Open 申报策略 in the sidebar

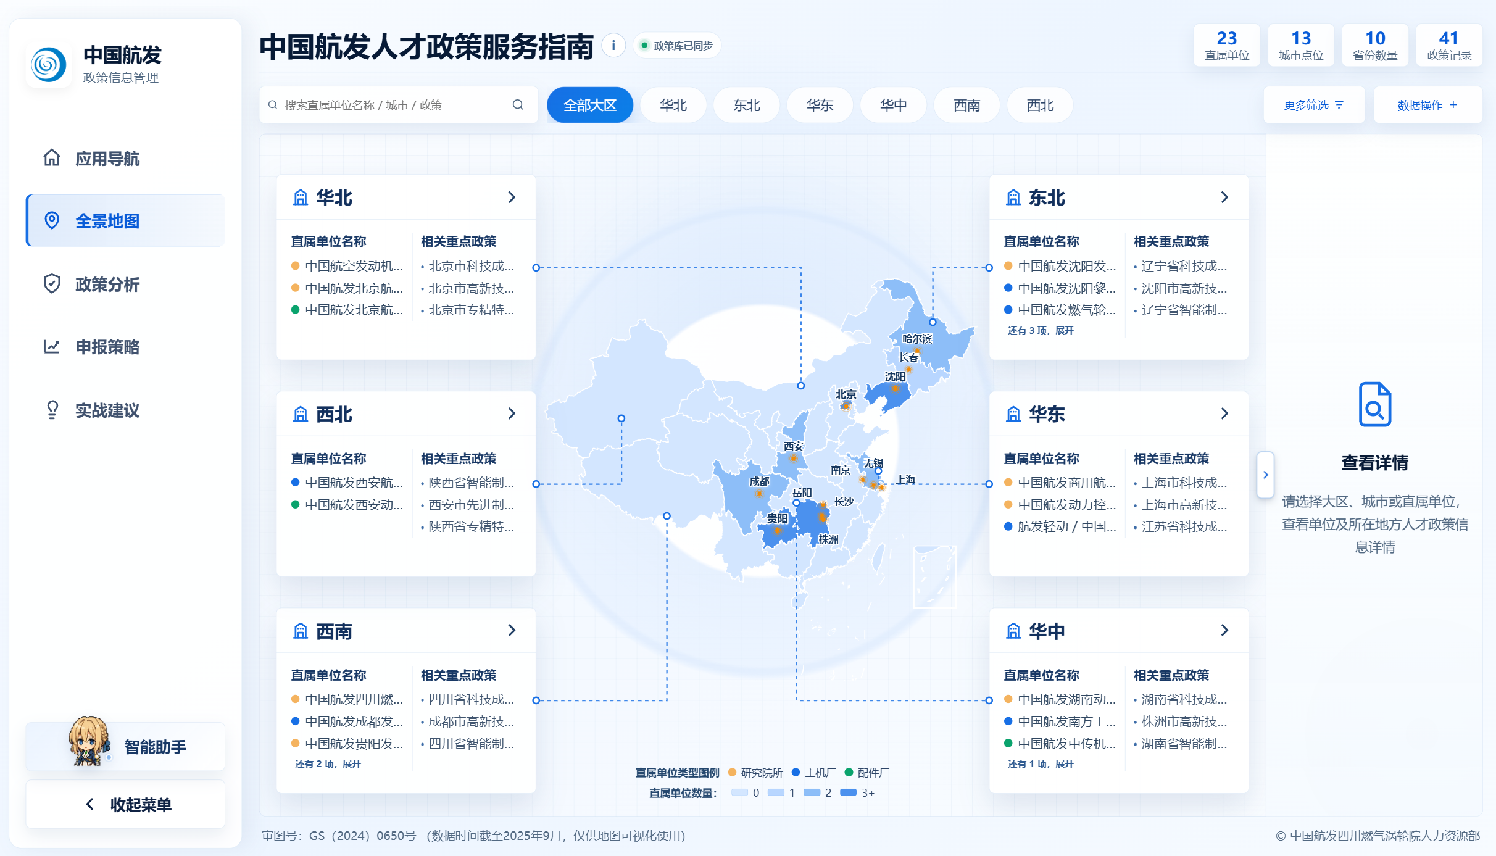pos(125,347)
